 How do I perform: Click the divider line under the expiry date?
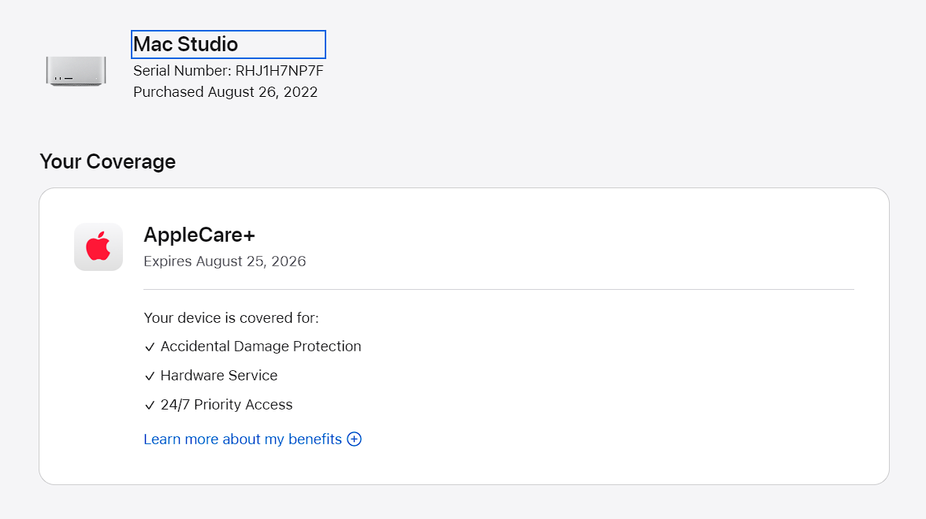tap(498, 290)
